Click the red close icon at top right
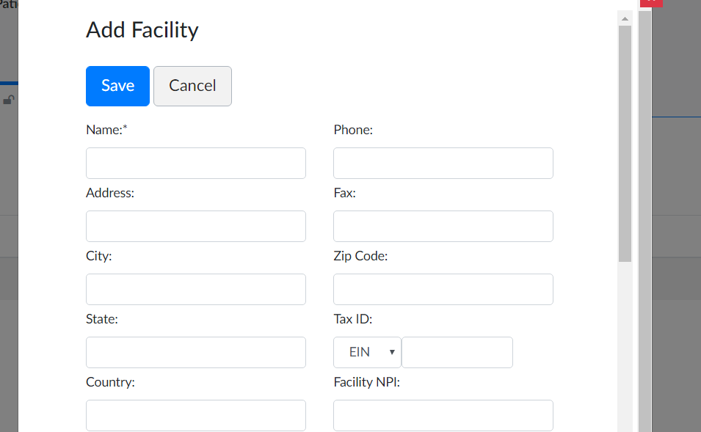Viewport: 701px width, 432px height. coord(651,3)
